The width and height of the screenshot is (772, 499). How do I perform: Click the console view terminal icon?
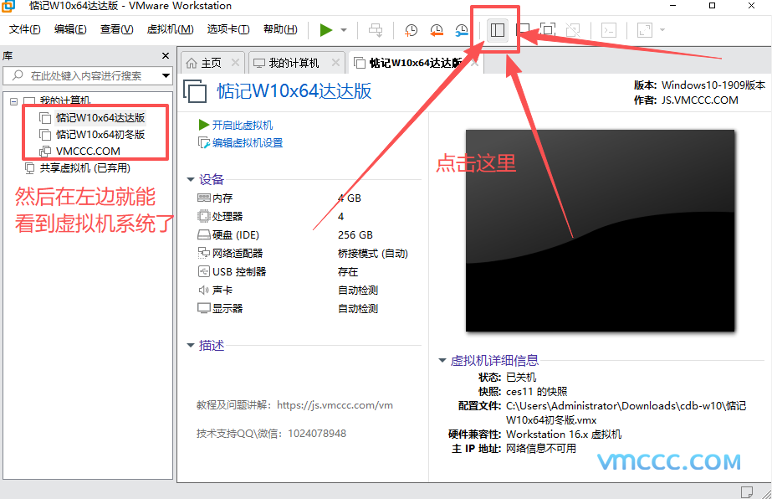pyautogui.click(x=610, y=30)
